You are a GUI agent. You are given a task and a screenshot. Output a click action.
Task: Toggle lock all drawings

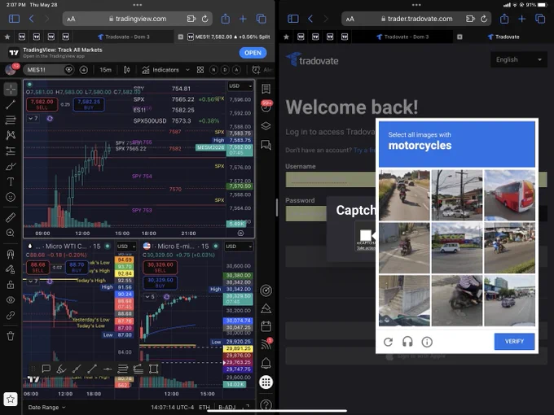pyautogui.click(x=11, y=285)
